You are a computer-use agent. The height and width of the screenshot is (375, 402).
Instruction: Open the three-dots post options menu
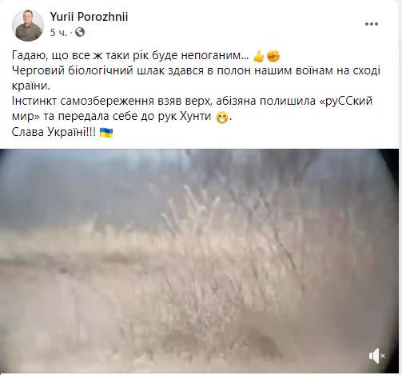(x=372, y=24)
